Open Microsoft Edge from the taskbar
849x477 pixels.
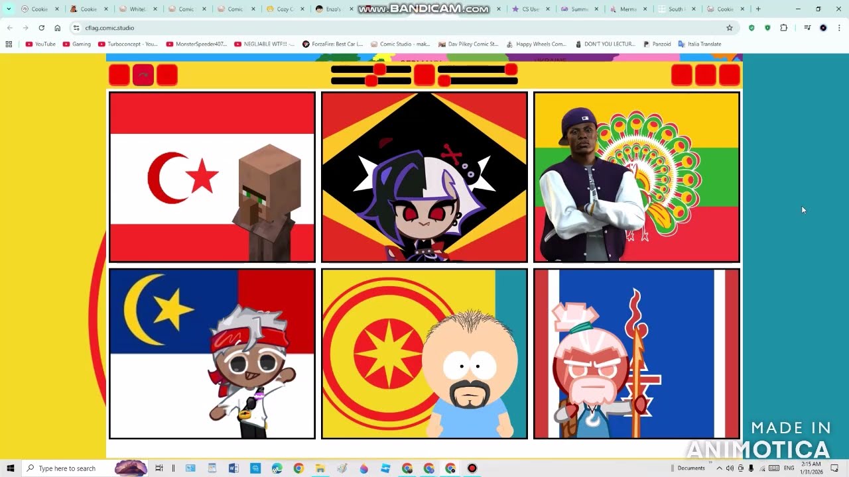tap(277, 468)
